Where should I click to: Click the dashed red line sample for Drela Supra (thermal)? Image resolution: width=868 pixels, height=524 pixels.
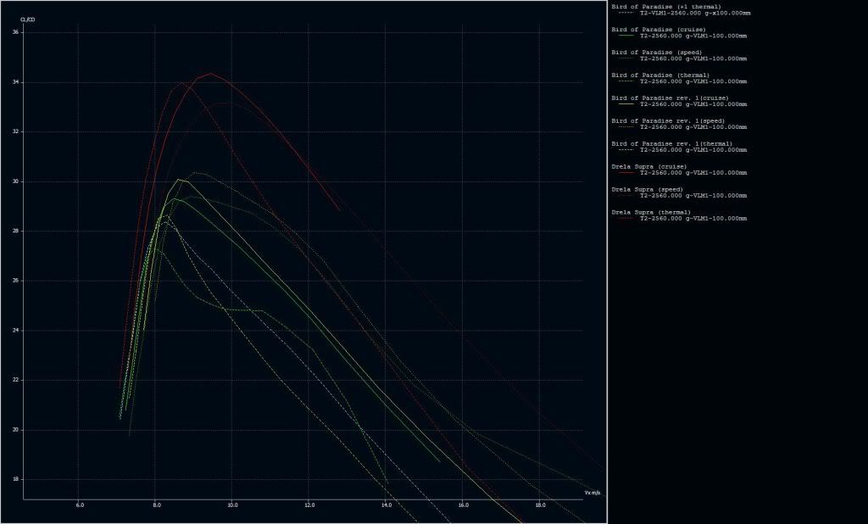pos(626,218)
